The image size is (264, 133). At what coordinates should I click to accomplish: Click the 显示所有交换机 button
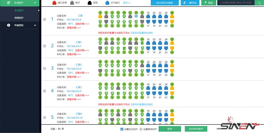tap(165, 3)
